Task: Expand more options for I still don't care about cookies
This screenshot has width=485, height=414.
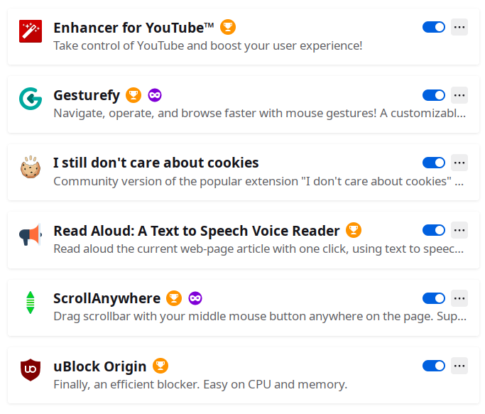Action: click(459, 163)
